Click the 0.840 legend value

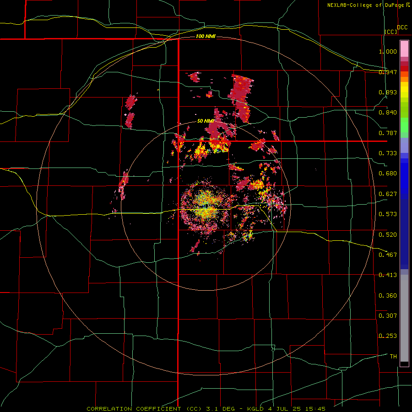point(388,113)
